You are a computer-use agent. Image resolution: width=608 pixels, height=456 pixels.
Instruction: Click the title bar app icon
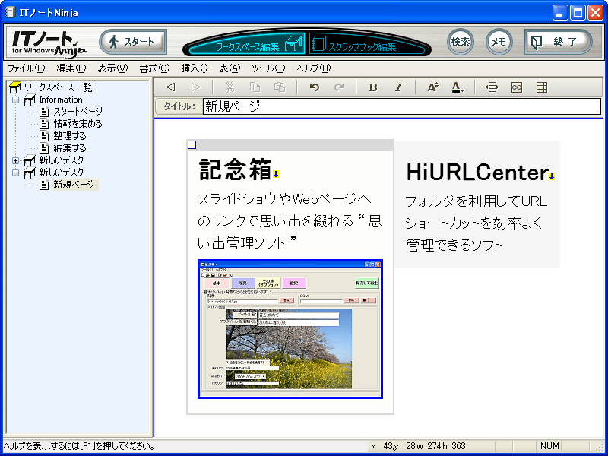[x=9, y=12]
